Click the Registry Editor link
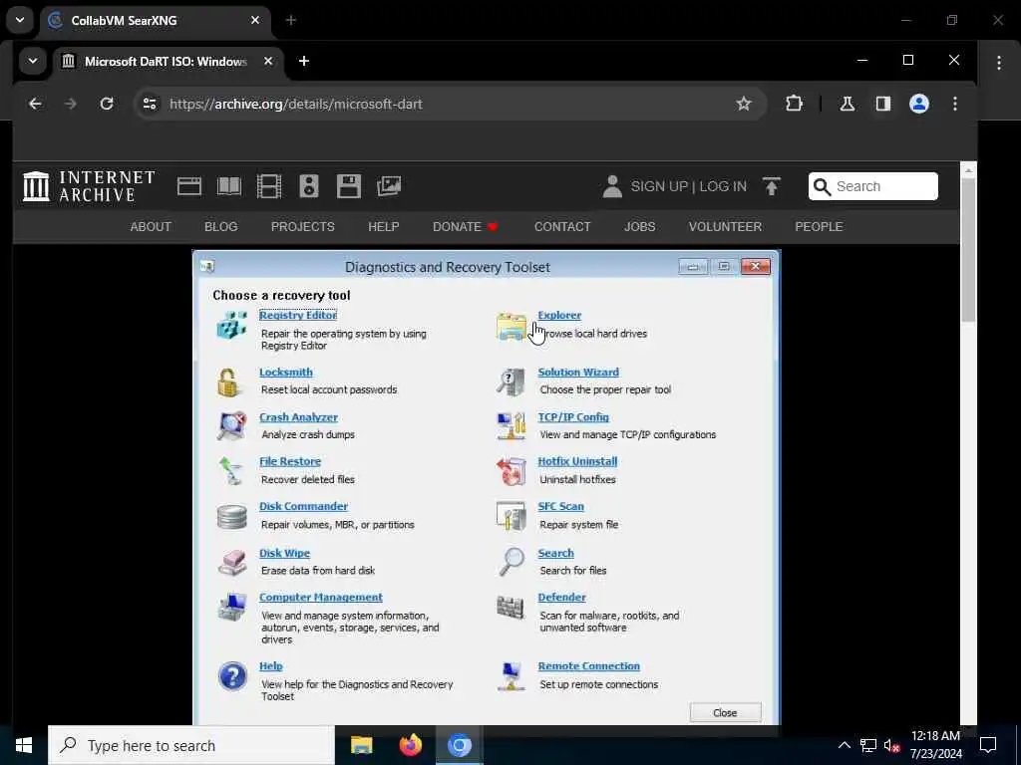 (x=298, y=315)
